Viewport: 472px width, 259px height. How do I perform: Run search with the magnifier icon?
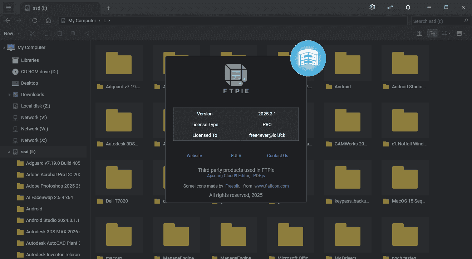coord(466,21)
